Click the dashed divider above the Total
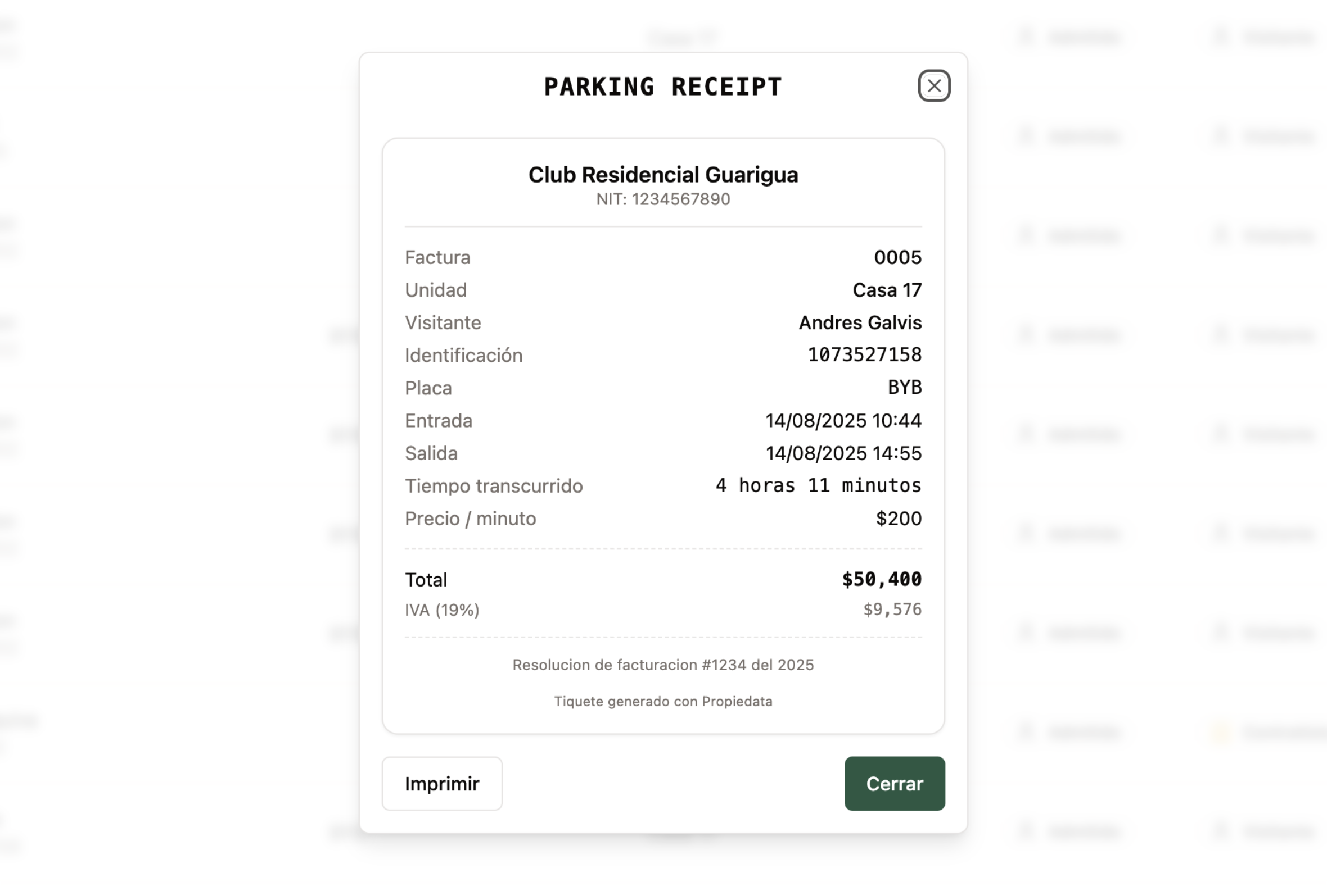1327x891 pixels. pos(662,548)
